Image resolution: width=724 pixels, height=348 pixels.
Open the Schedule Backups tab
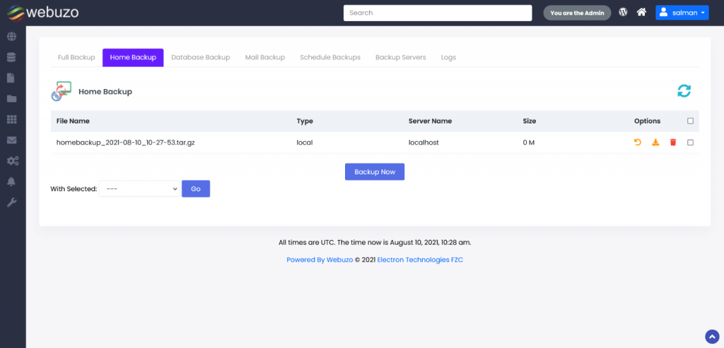(x=330, y=57)
